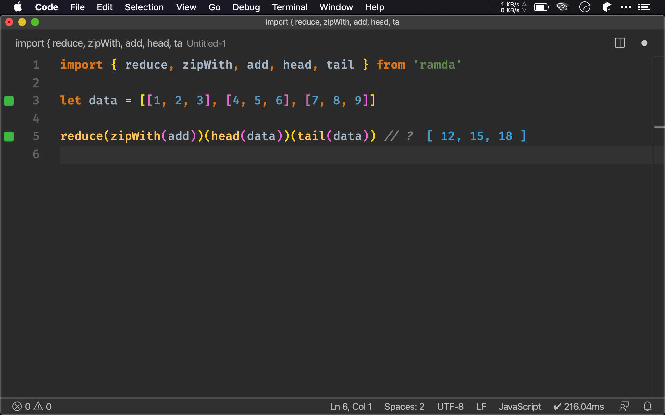The height and width of the screenshot is (415, 665).
Task: Select language mode JavaScript
Action: coord(520,406)
